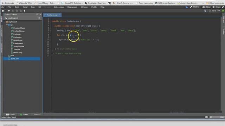The height and width of the screenshot is (126, 225).
Task: Select the StringEquals file
Action: coord(18,47)
